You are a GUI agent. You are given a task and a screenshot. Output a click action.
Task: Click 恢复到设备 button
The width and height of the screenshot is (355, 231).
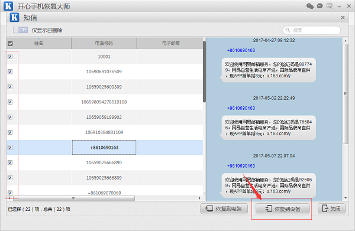pyautogui.click(x=283, y=209)
